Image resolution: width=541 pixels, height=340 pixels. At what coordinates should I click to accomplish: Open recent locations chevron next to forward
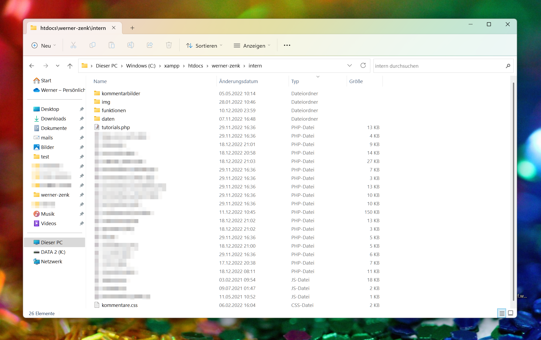pos(58,66)
